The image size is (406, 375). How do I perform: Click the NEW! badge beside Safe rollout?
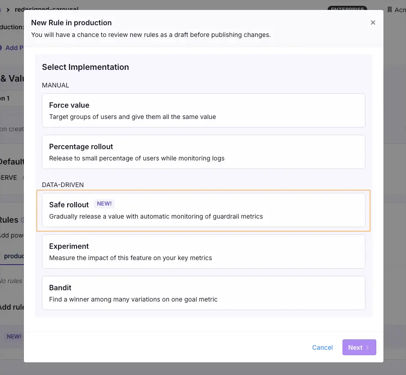point(104,204)
